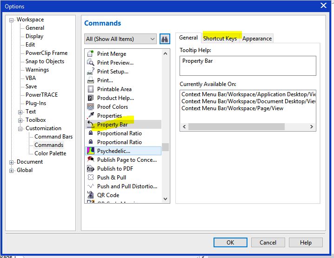The width and height of the screenshot is (334, 258).
Task: Select Warnings tree item
Action: [x=37, y=70]
